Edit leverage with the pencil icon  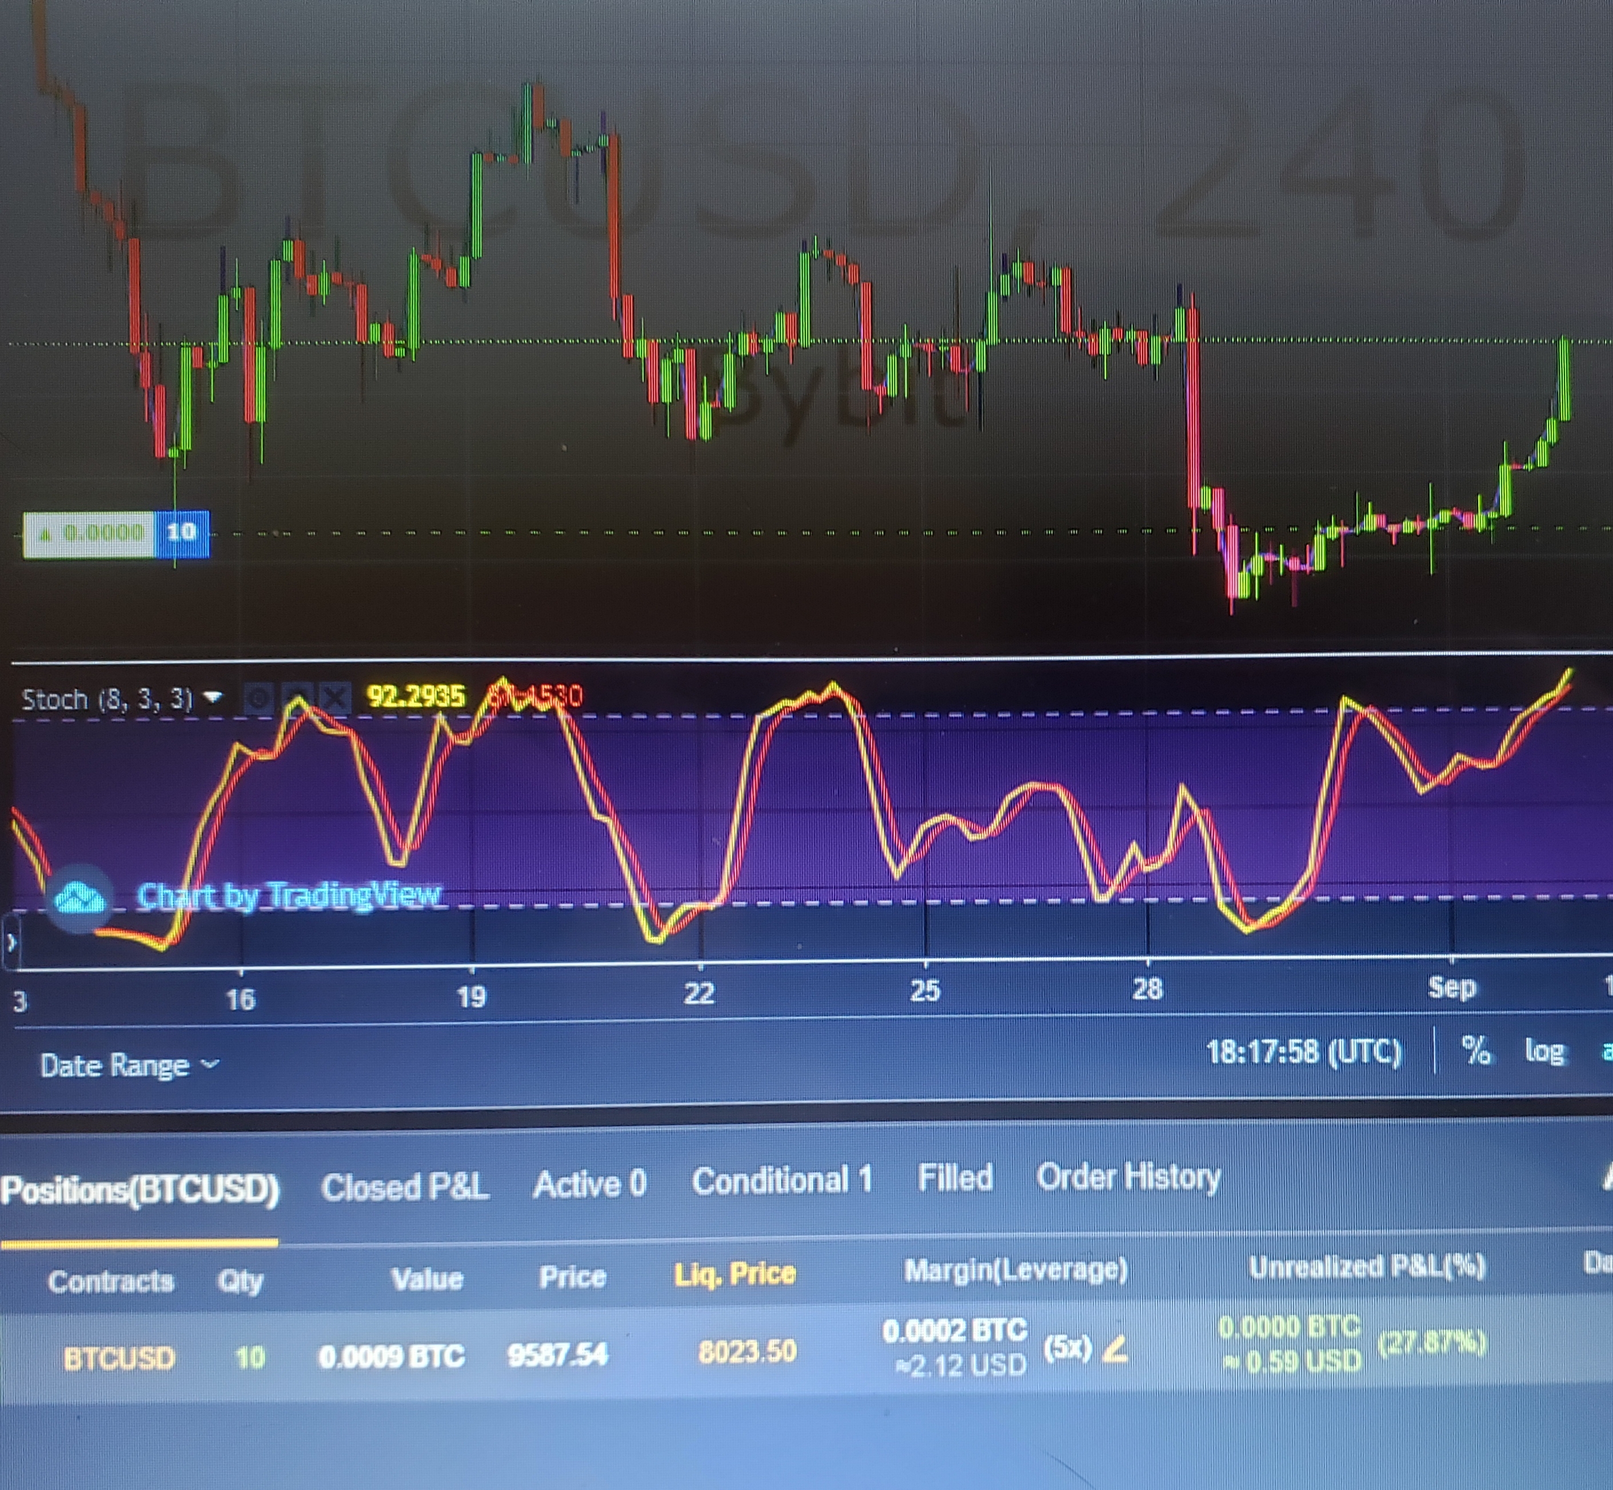1114,1349
